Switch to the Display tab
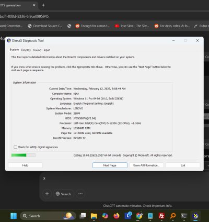 point(26,50)
